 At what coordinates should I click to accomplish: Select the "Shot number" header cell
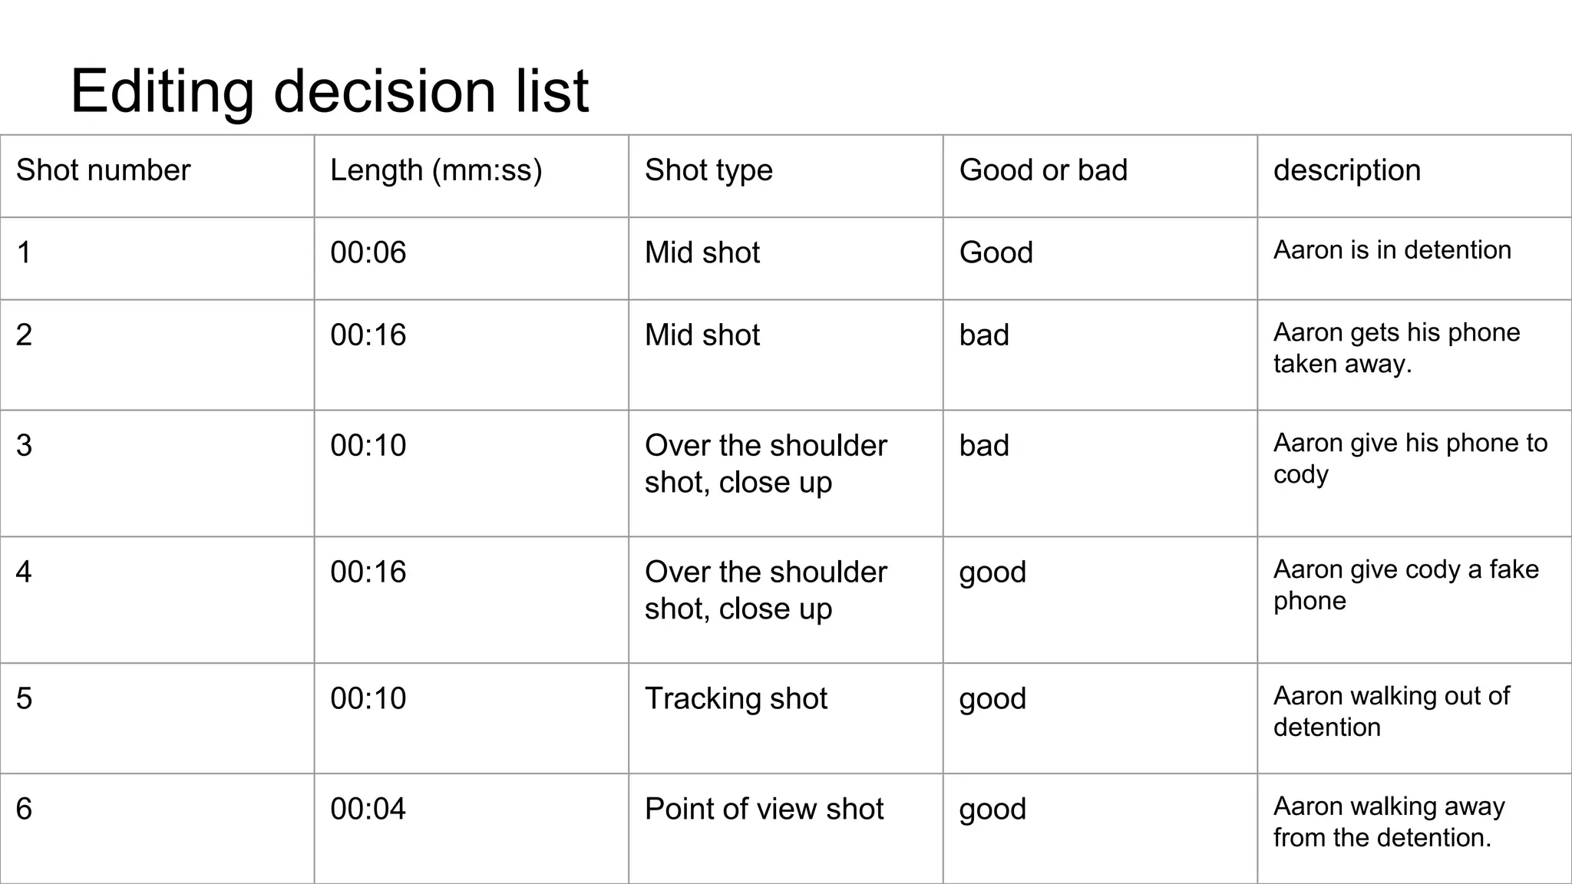point(103,170)
